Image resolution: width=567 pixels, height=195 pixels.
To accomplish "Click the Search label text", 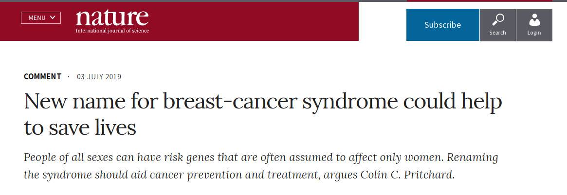I will click(x=497, y=33).
